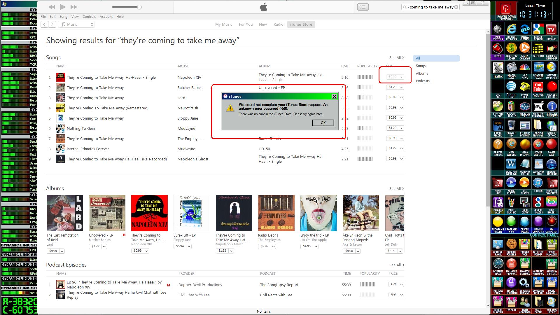Click the back navigation arrow
The image size is (560, 315).
pyautogui.click(x=44, y=24)
